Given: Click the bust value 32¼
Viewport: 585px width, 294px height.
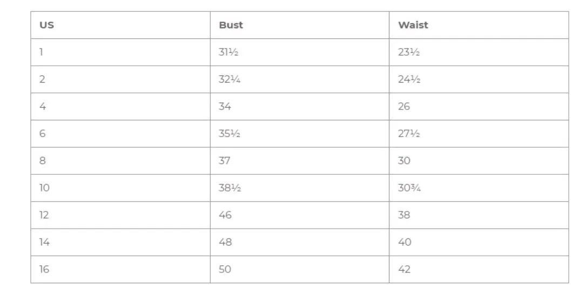Looking at the screenshot, I should point(230,79).
